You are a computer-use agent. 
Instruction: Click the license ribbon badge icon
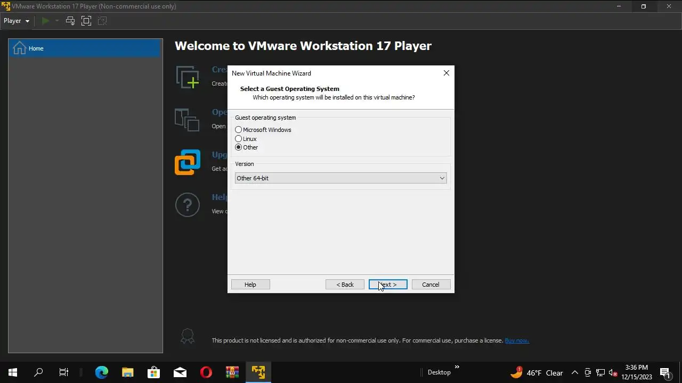[187, 336]
